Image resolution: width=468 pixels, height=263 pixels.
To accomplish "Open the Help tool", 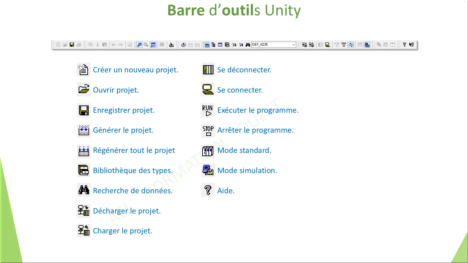I will (404, 45).
